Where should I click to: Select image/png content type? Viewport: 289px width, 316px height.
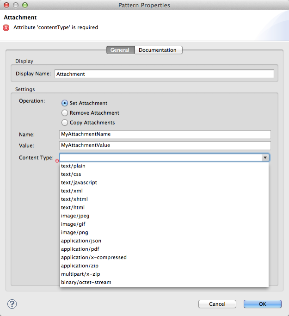[x=74, y=232]
